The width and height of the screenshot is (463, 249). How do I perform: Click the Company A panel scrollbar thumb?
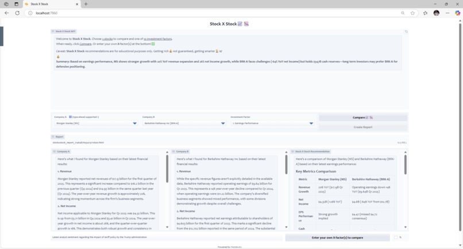[x=167, y=168]
